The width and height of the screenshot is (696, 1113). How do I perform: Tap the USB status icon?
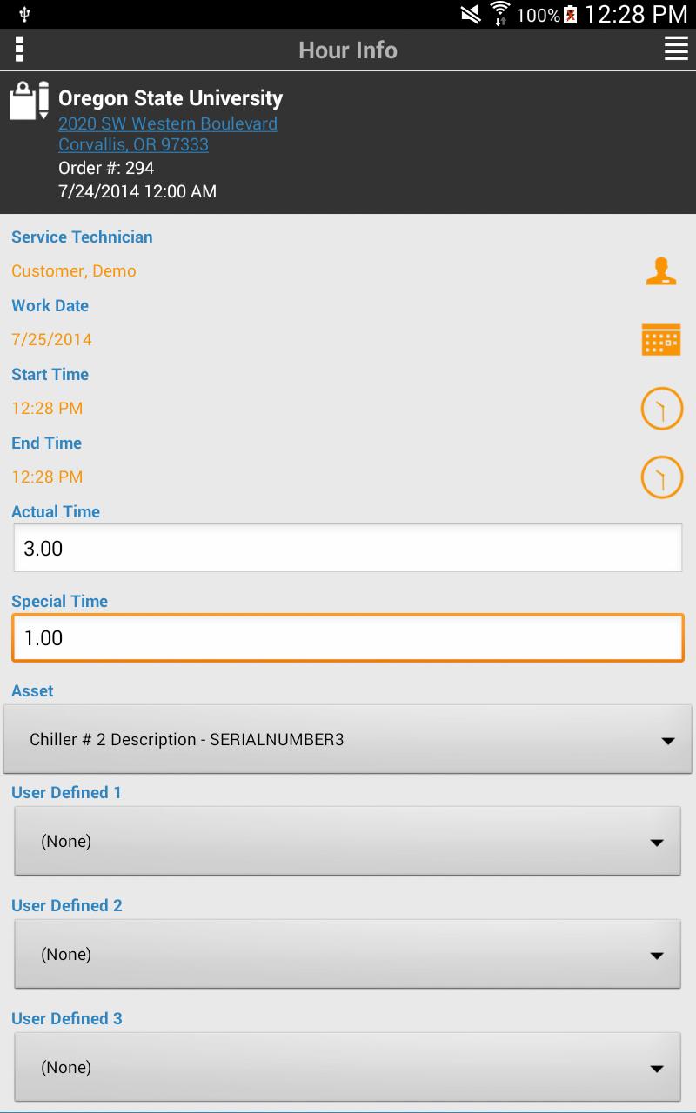[x=24, y=14]
